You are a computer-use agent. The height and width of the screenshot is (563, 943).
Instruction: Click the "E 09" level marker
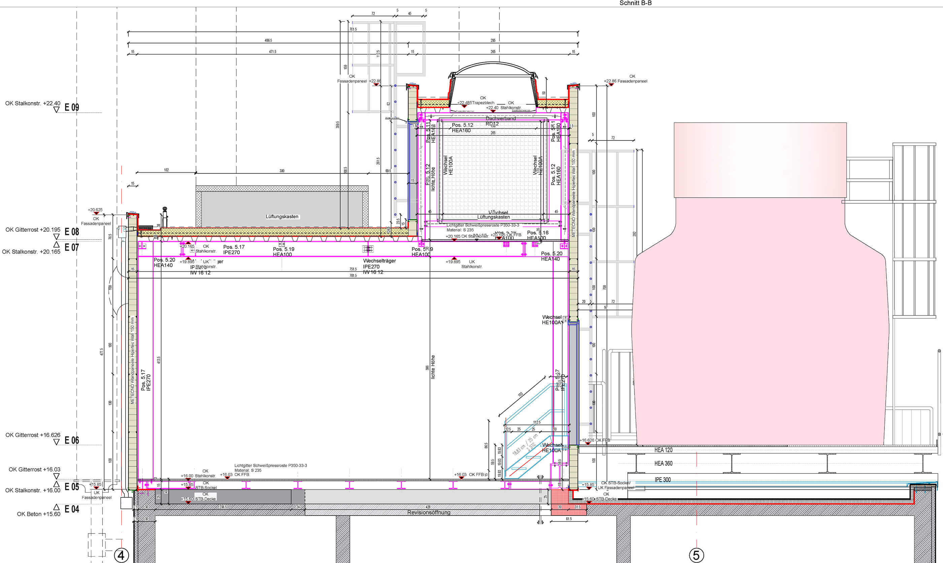point(72,107)
